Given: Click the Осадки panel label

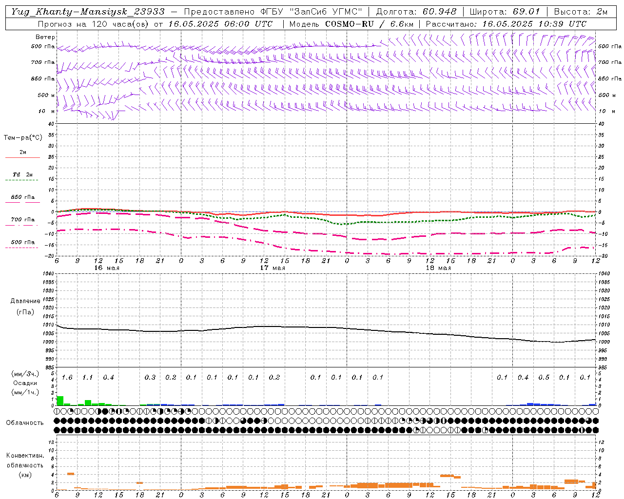Looking at the screenshot, I should pyautogui.click(x=25, y=383).
